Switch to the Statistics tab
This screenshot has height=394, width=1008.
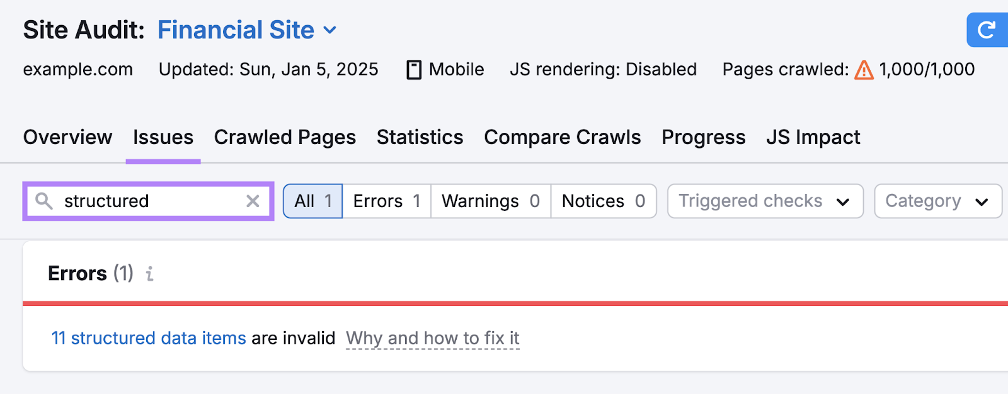tap(420, 137)
